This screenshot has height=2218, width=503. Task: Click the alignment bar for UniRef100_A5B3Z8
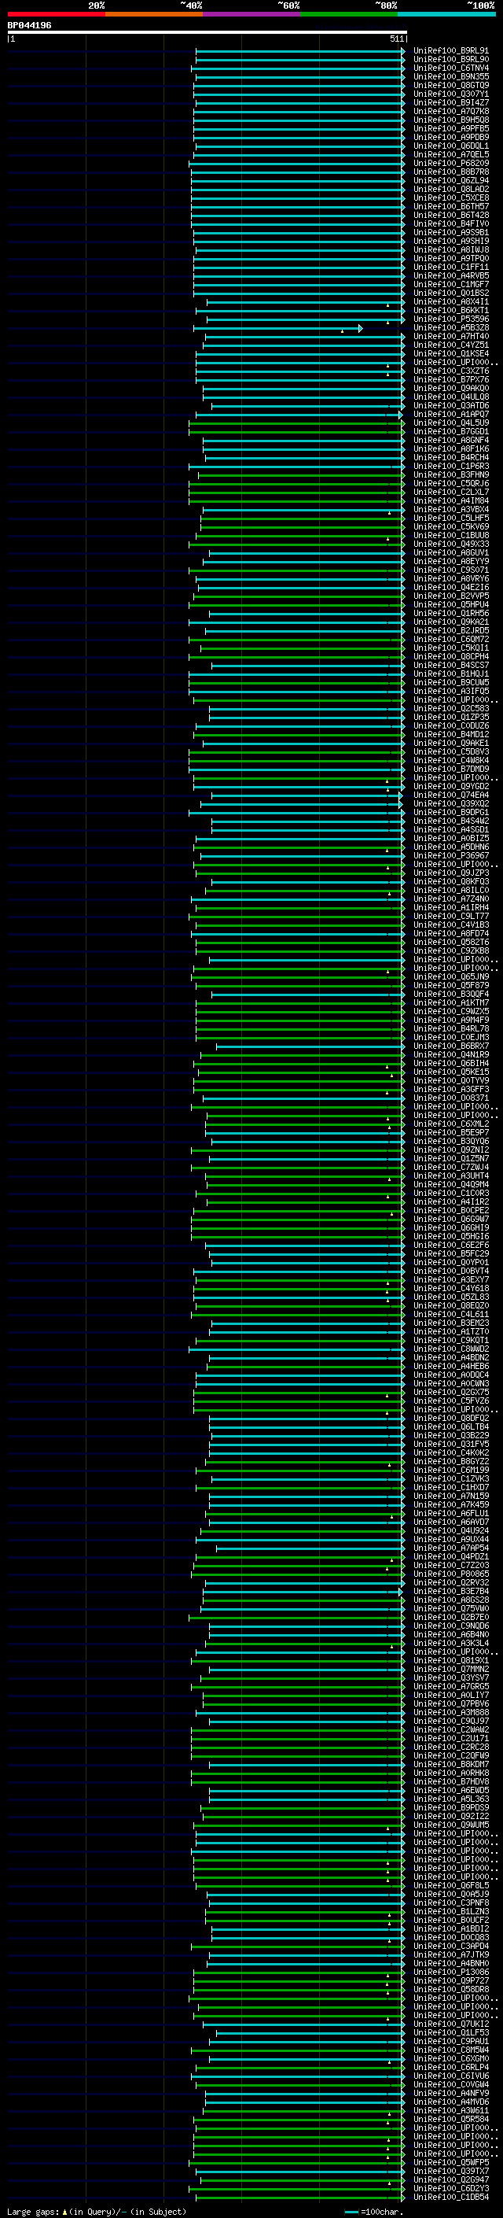[x=277, y=328]
